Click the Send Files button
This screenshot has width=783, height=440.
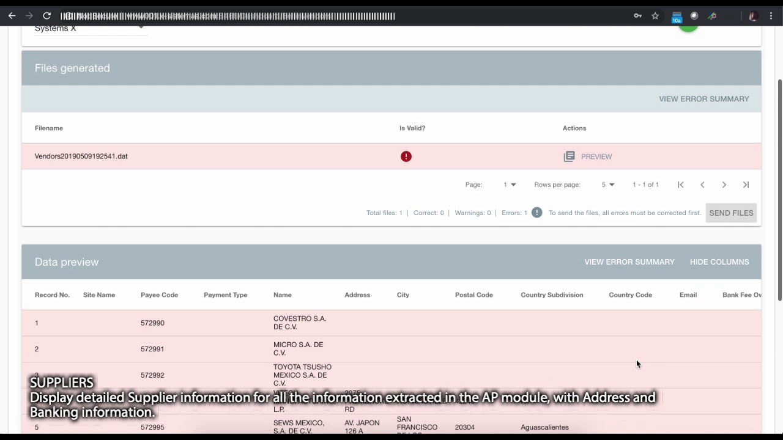pos(731,213)
